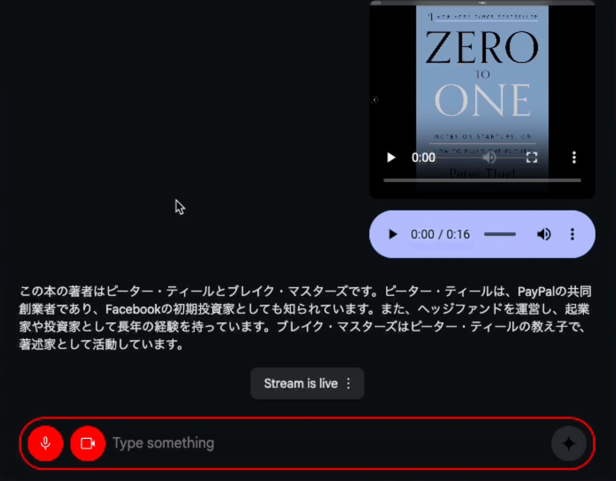Click the Japanese response text paragraph
This screenshot has height=481, width=616.
(305, 318)
